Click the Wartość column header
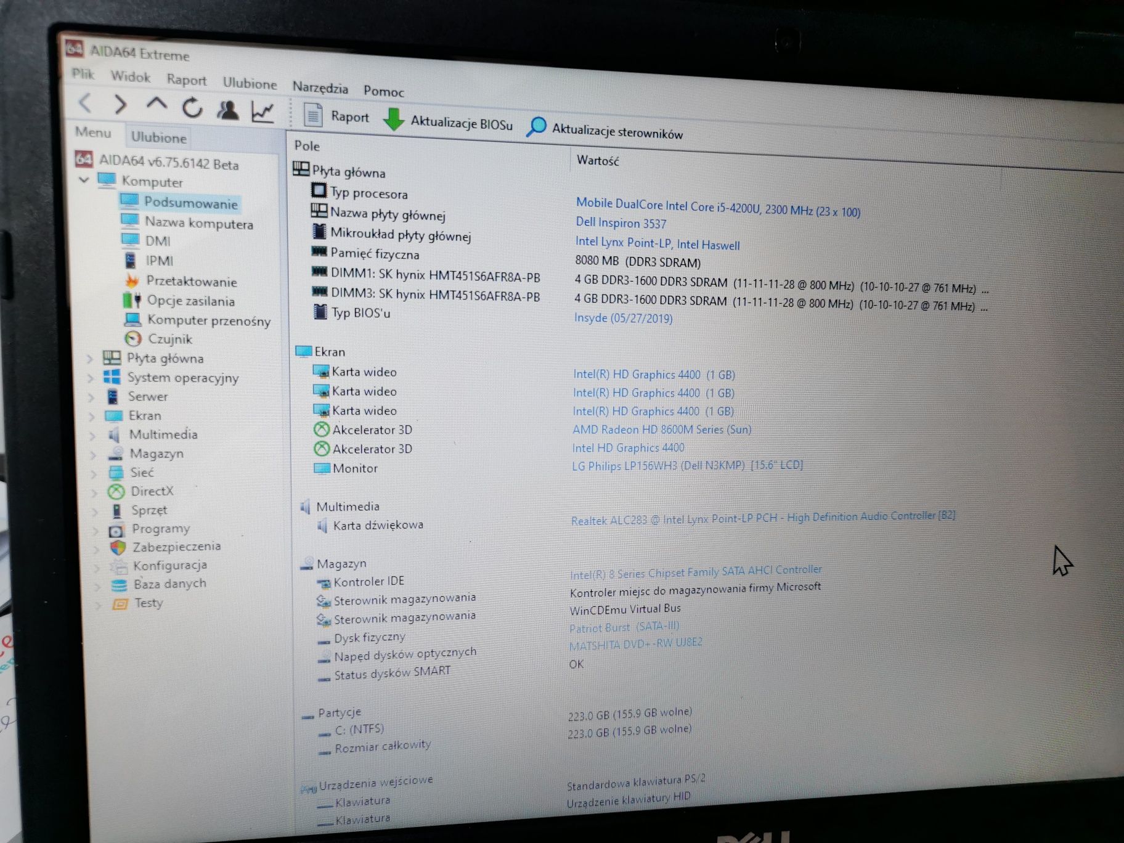 coord(598,160)
